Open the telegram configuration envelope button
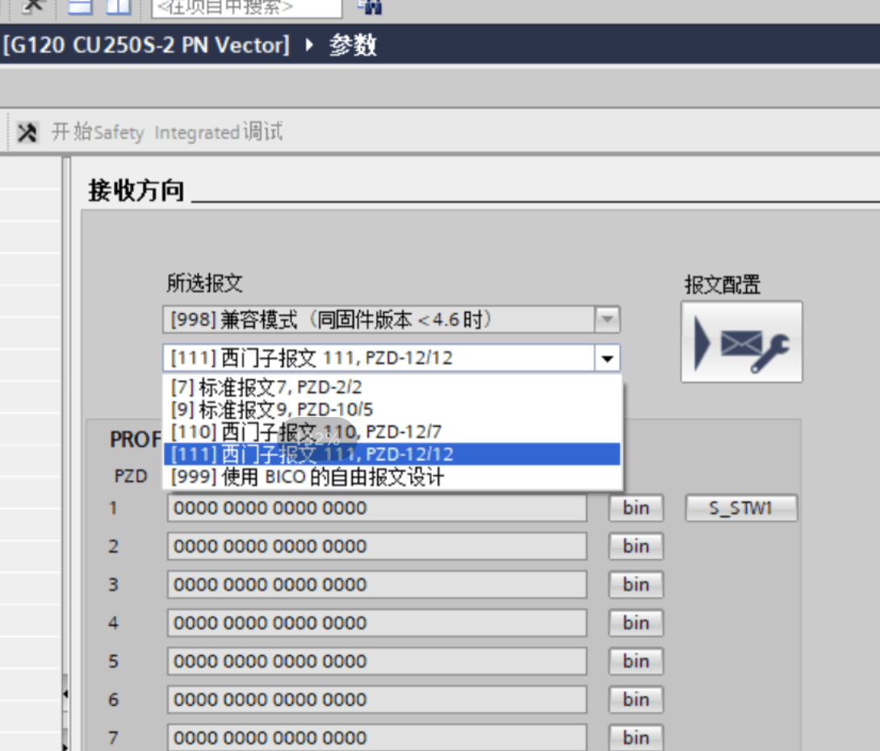Screen dimensions: 880x751 (741, 342)
